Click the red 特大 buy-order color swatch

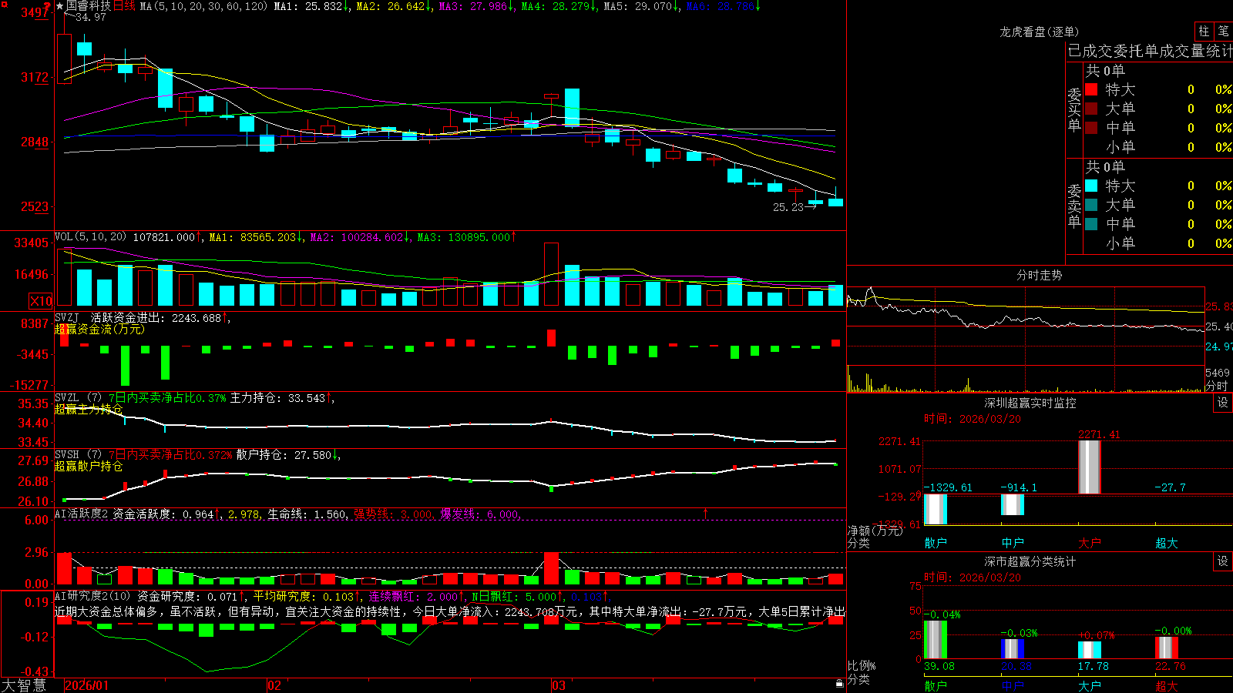pyautogui.click(x=1091, y=89)
